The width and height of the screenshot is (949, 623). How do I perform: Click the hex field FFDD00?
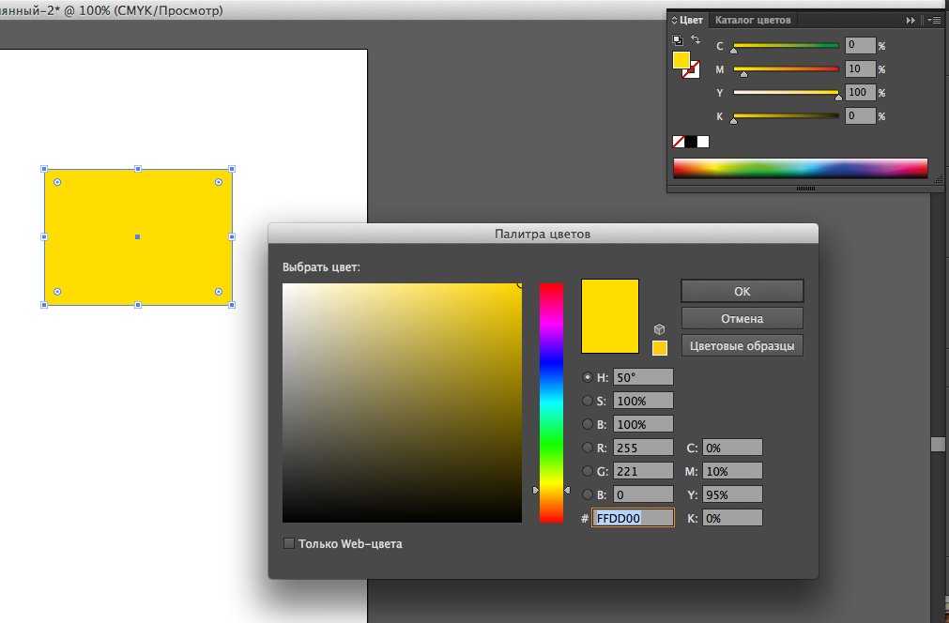(x=633, y=518)
